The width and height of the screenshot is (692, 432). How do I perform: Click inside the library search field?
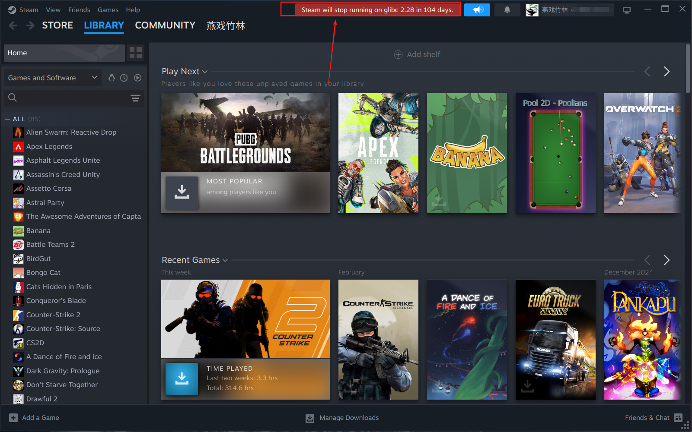click(73, 98)
